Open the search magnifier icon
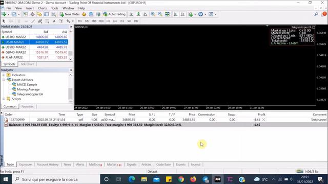Image resolution: width=328 pixels, height=184 pixels. click(x=316, y=14)
